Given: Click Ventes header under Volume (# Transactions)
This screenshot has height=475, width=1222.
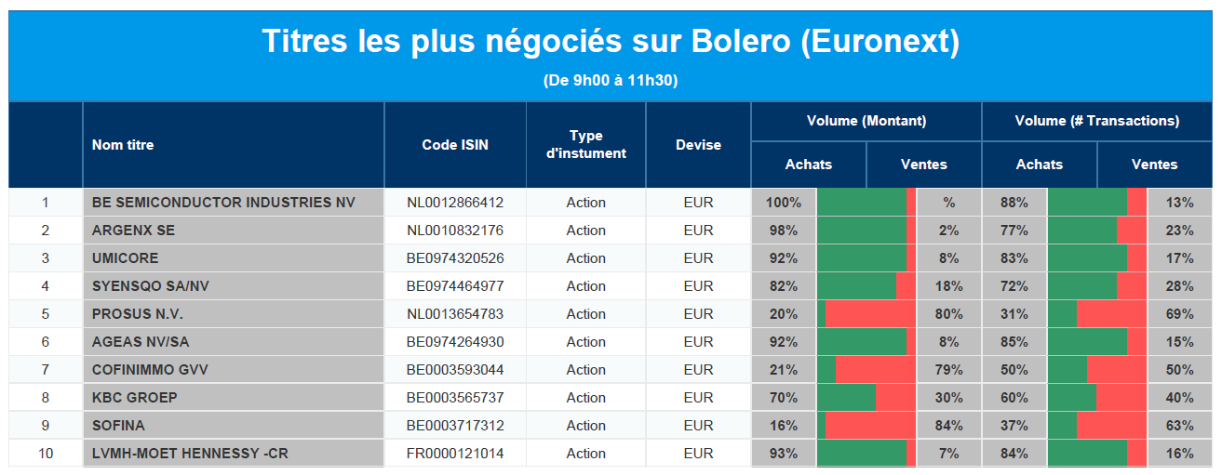Looking at the screenshot, I should pos(1154,165).
